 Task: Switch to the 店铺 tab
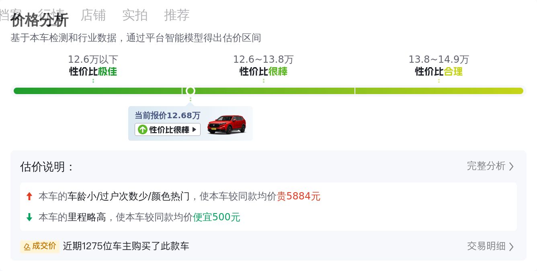point(93,15)
